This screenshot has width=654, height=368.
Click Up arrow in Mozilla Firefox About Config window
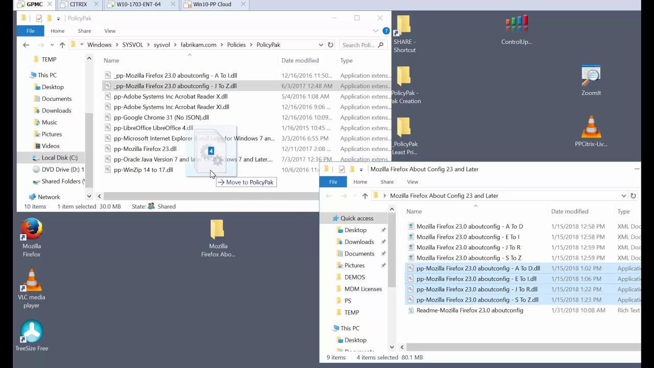coord(365,196)
